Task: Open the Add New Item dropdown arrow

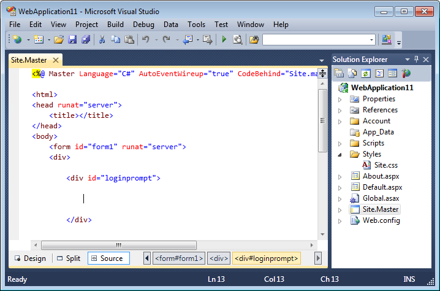Action: click(x=49, y=40)
